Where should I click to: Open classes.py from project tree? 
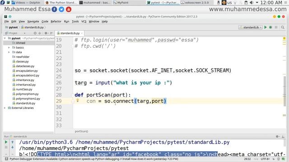pos(20,62)
